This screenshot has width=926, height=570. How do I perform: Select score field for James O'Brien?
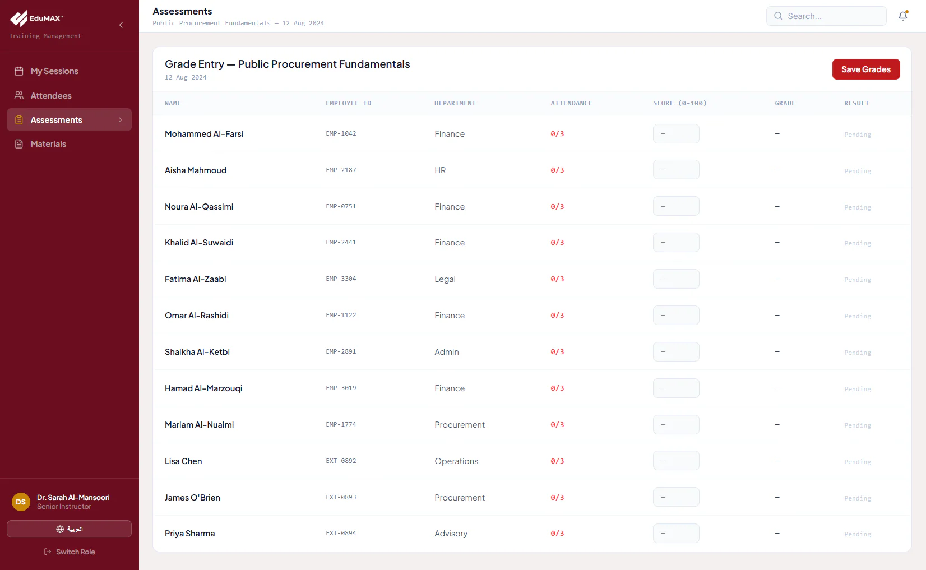point(676,497)
